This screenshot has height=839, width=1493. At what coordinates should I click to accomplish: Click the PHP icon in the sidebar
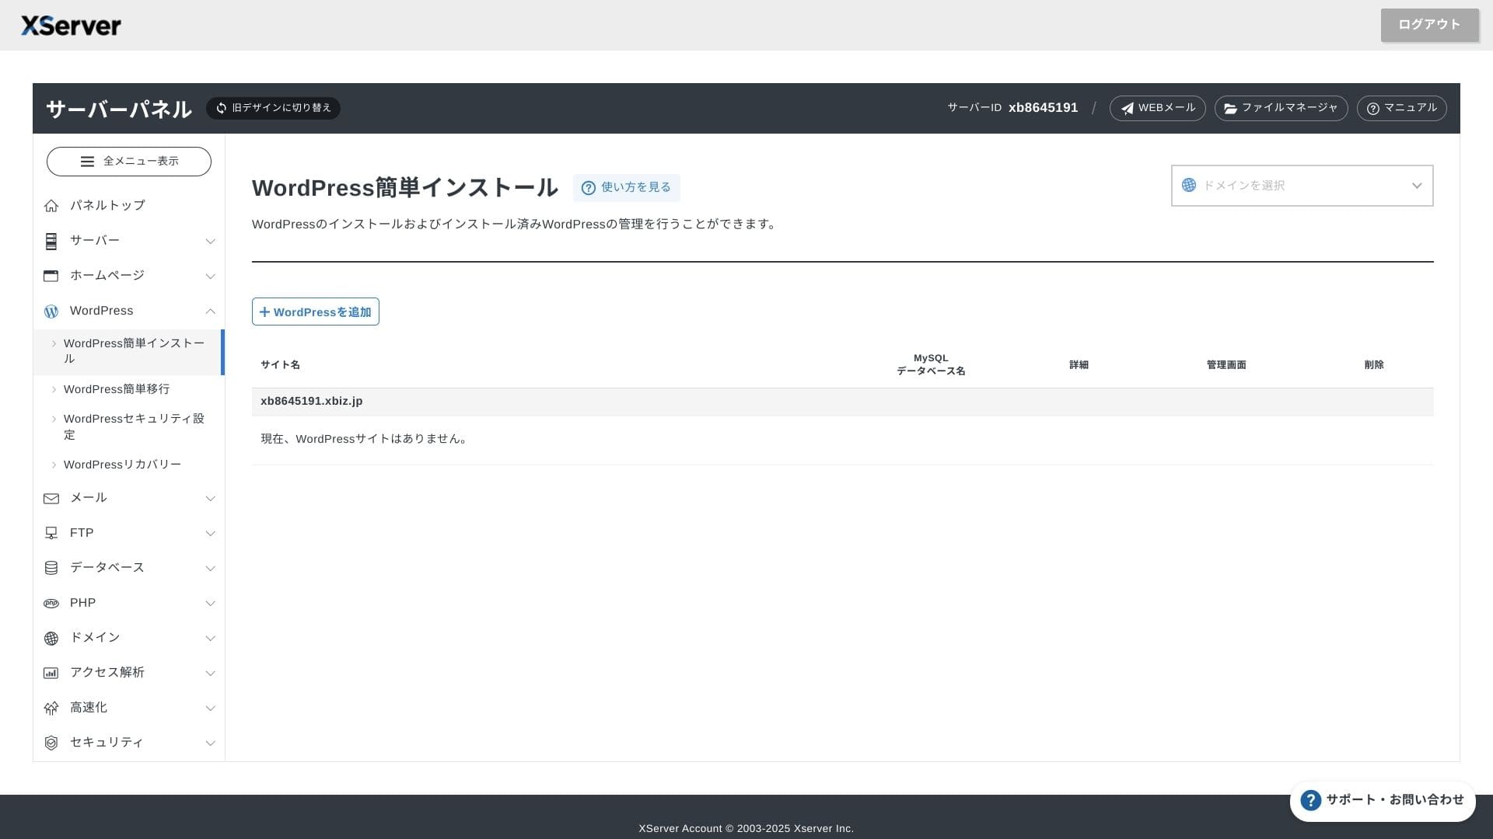[x=51, y=603]
